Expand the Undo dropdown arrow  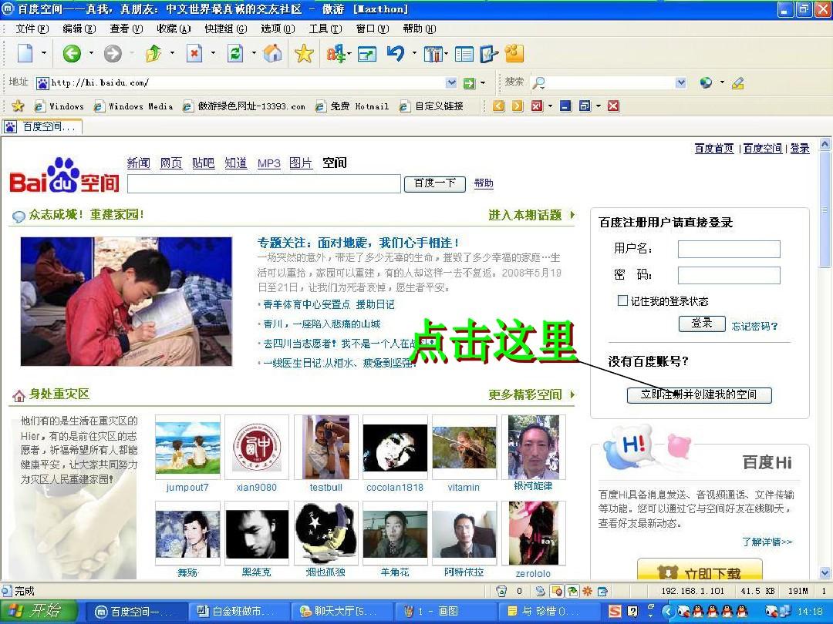tap(414, 53)
